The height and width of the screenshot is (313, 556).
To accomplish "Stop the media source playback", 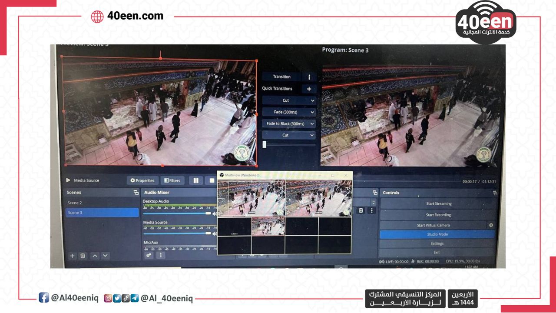I will 212,180.
